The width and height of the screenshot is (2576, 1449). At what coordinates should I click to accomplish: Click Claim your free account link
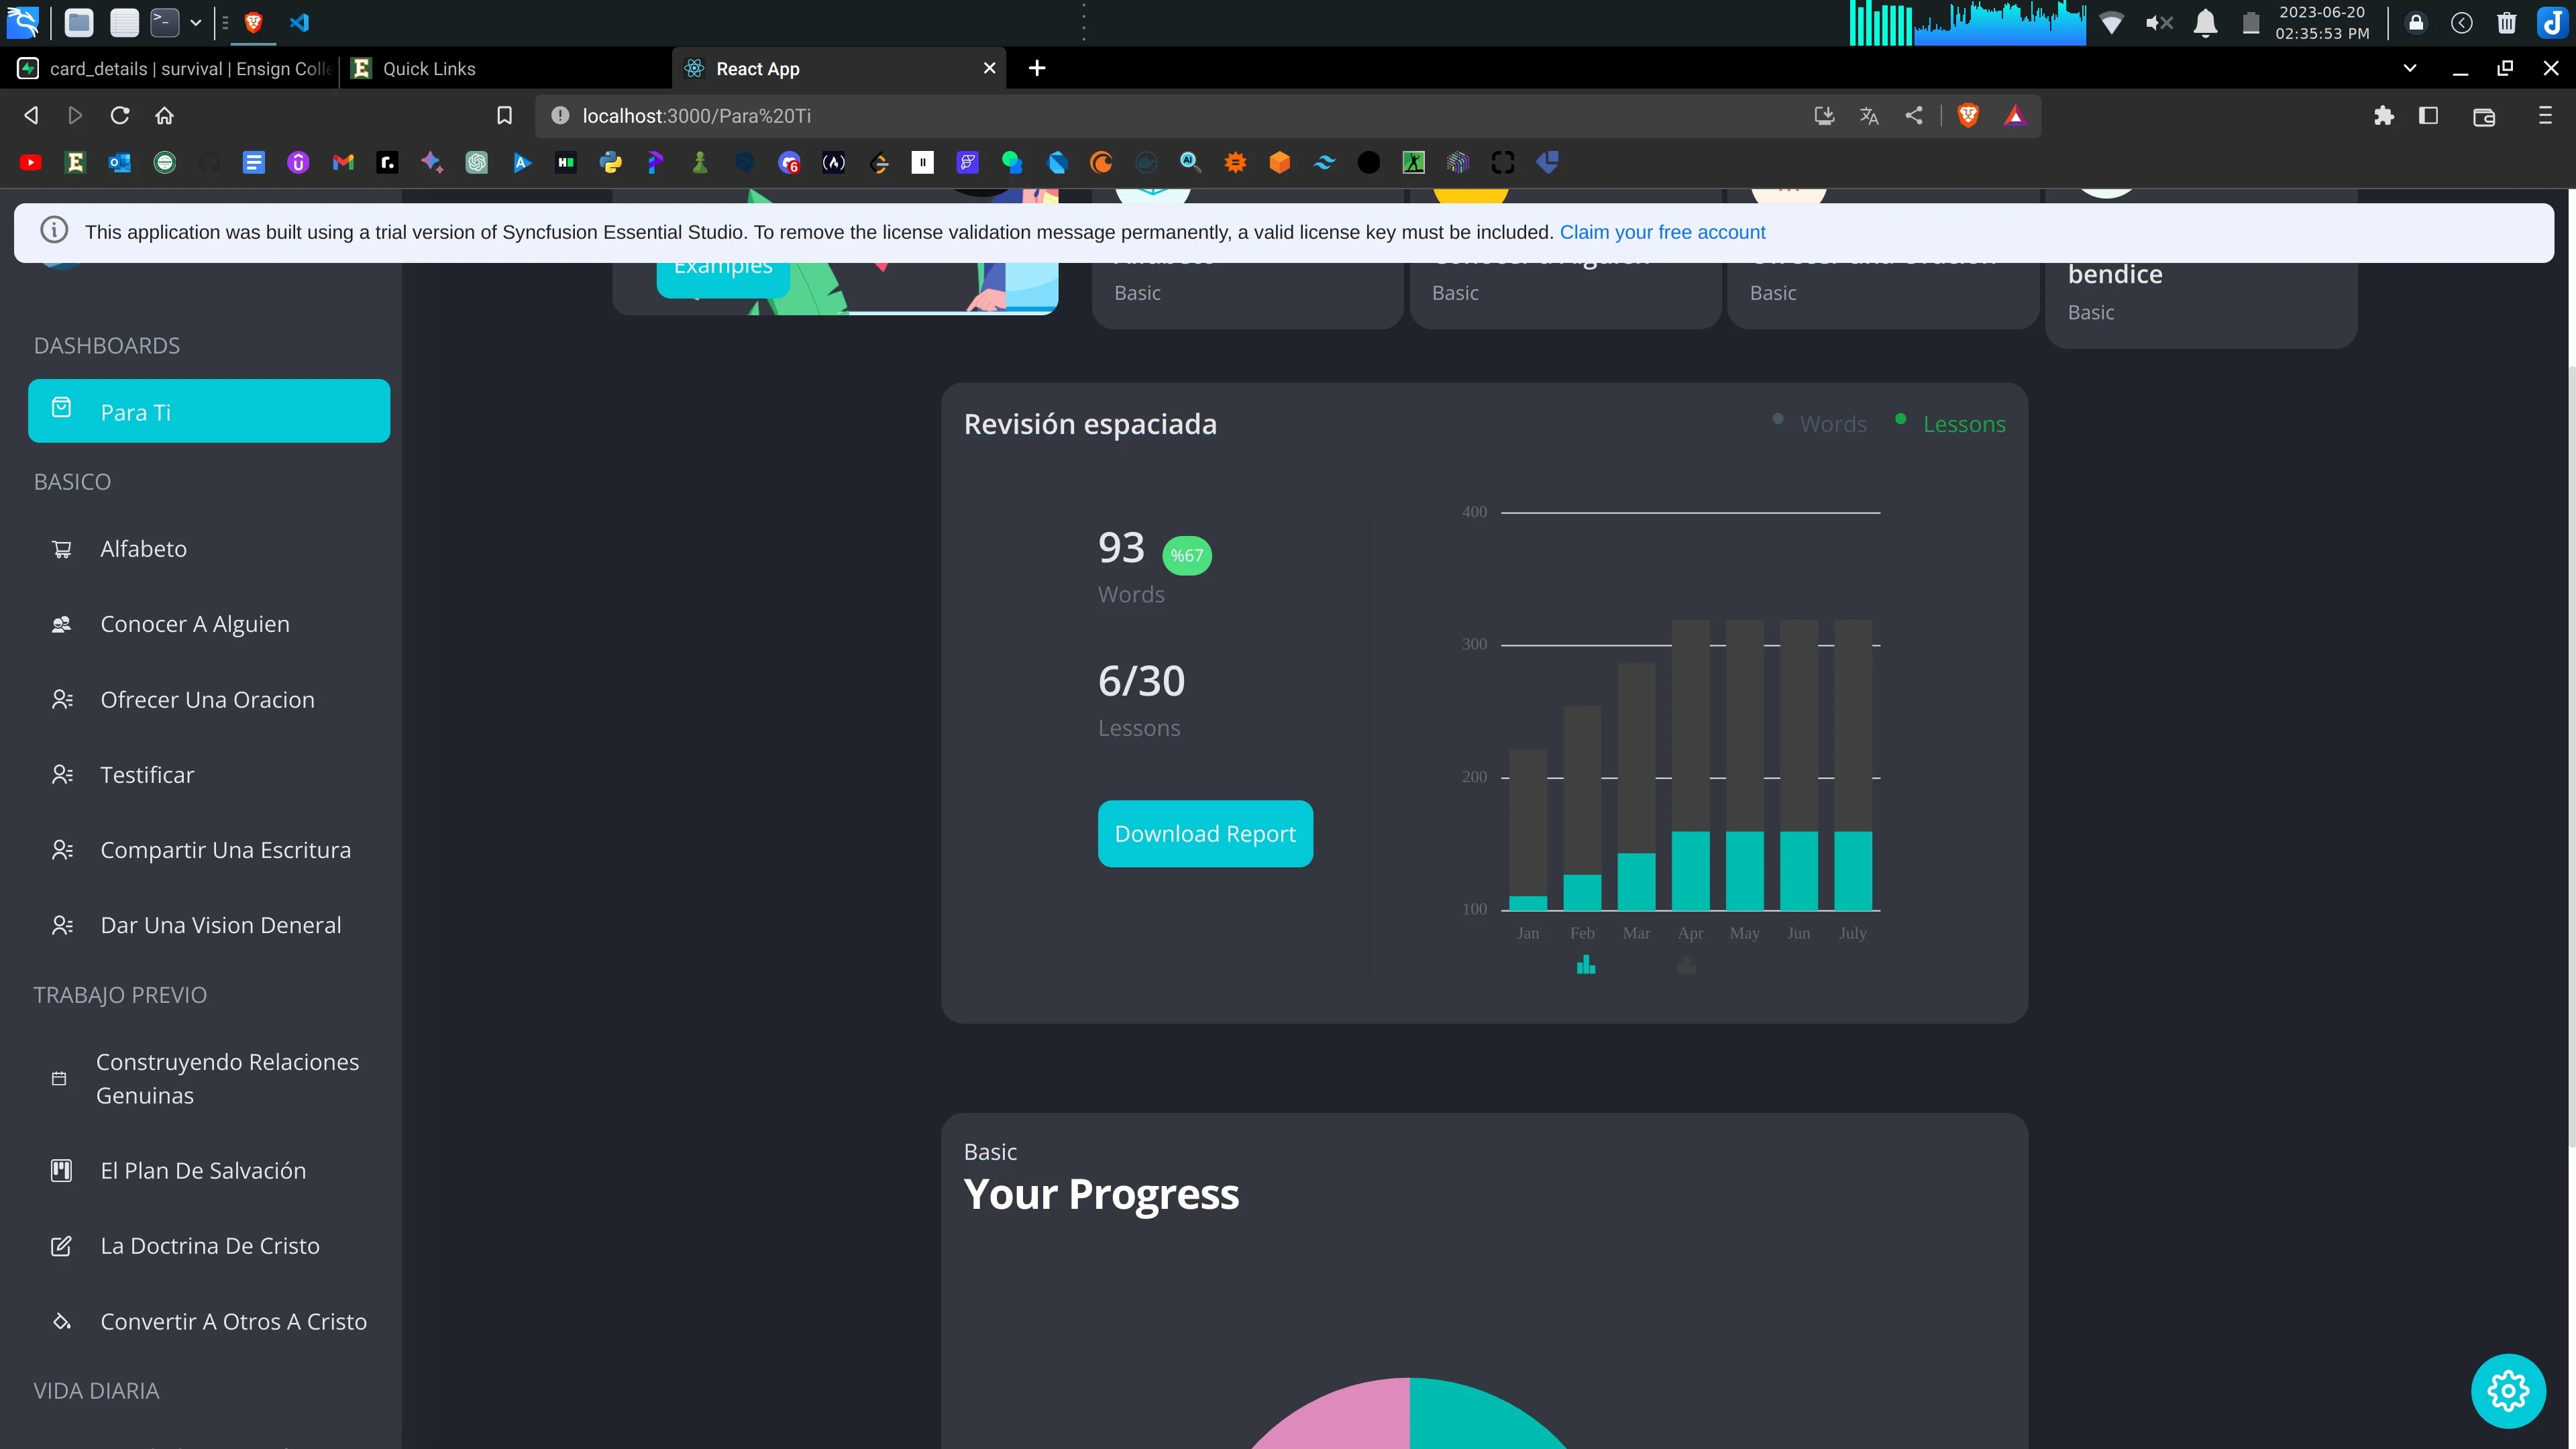(x=1662, y=232)
